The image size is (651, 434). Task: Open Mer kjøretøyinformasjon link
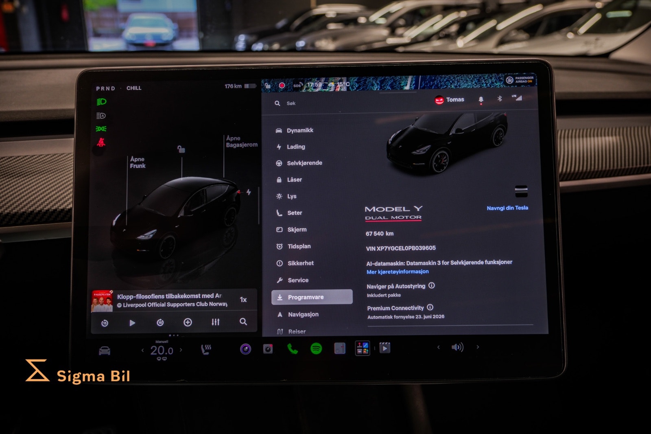398,272
